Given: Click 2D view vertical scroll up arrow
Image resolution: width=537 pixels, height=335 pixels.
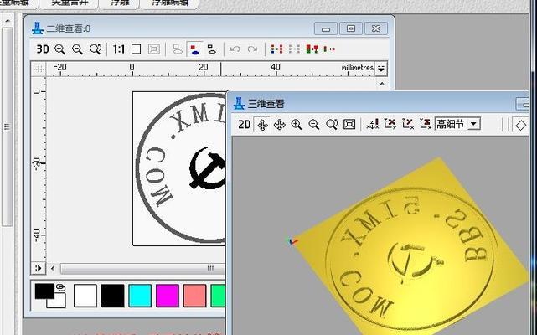Looking at the screenshot, I should pos(382,83).
